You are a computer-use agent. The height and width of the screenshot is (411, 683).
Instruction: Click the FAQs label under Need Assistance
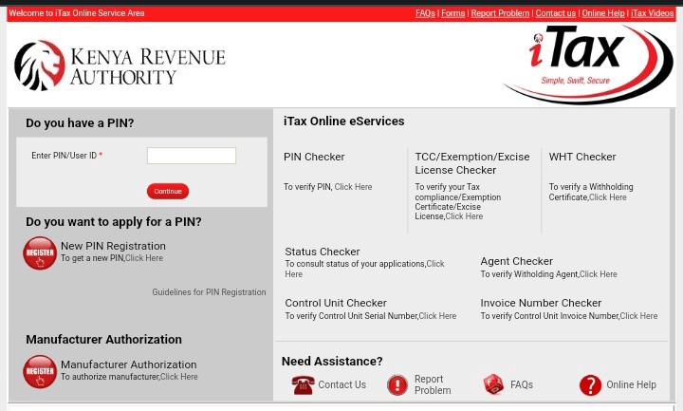click(x=522, y=384)
